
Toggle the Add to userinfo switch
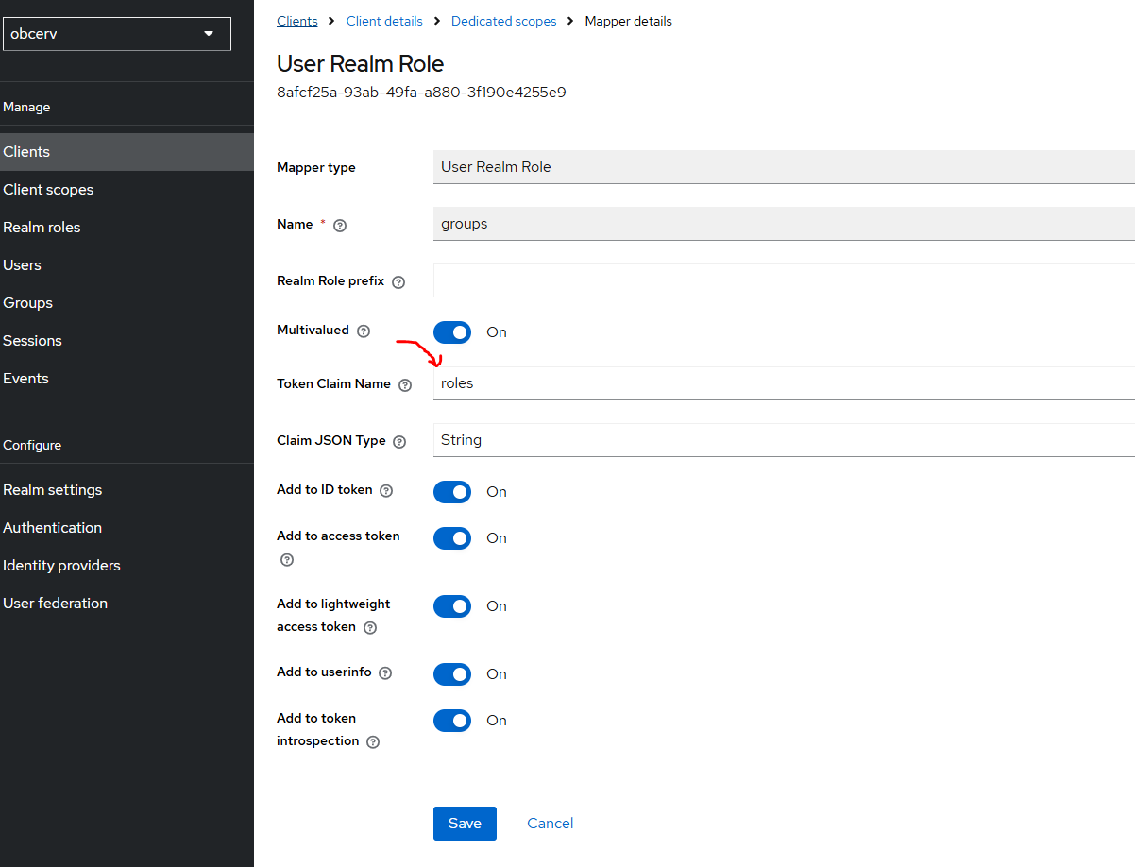pyautogui.click(x=452, y=674)
